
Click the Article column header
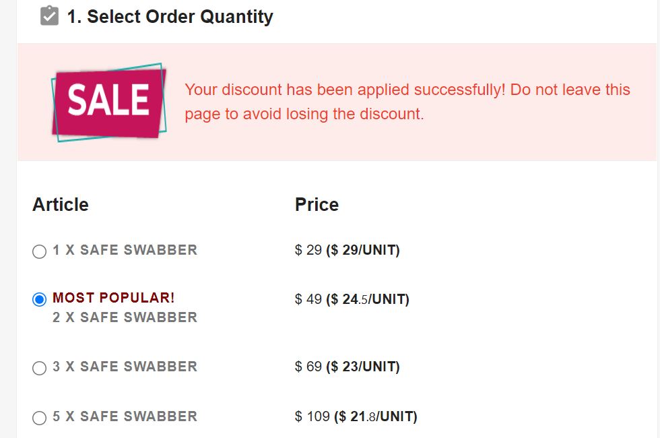[61, 205]
